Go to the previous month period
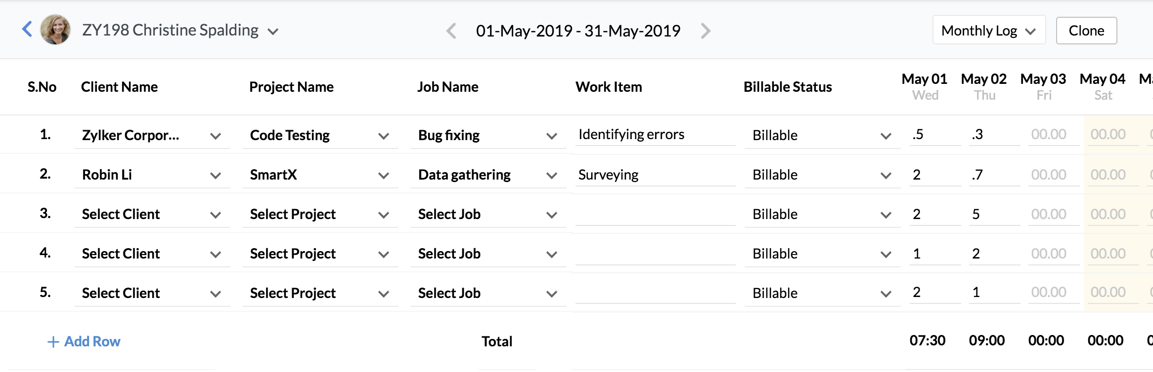Viewport: 1153px width, 372px height. [x=451, y=31]
